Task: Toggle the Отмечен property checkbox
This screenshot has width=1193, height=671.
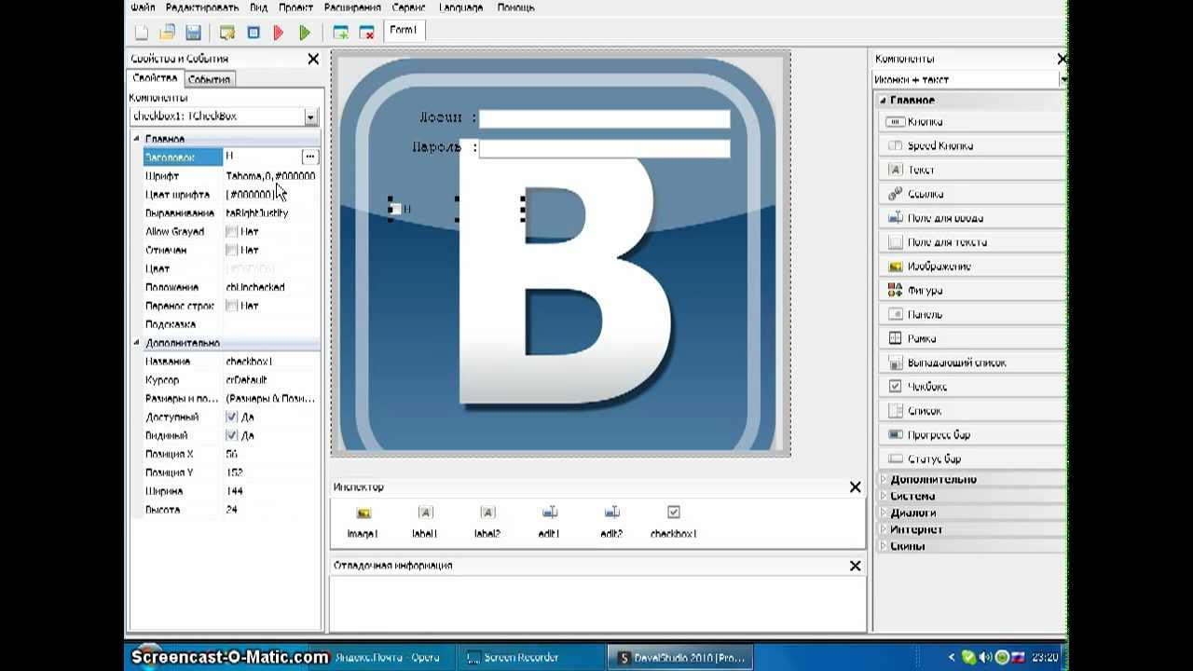Action: coord(231,250)
